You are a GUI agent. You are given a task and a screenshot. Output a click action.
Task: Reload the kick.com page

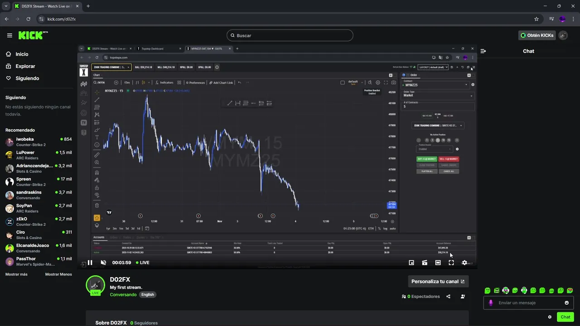click(28, 19)
